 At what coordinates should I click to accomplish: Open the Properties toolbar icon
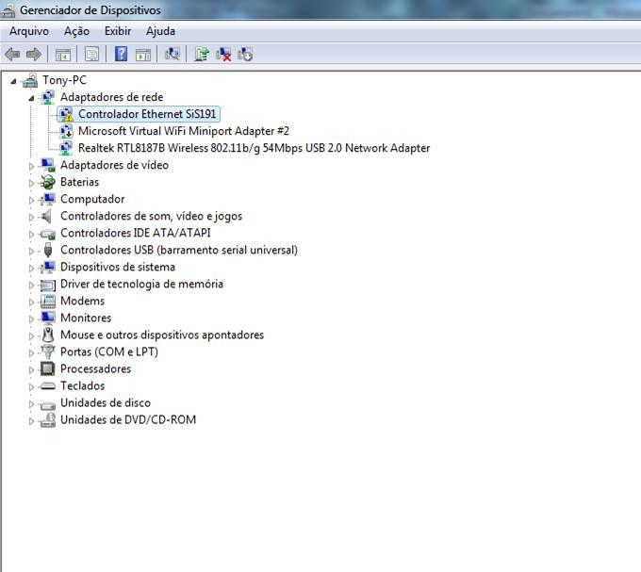[92, 54]
